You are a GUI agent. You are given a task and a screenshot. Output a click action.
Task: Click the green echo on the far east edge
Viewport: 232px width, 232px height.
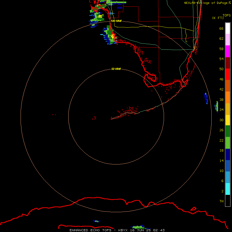tap(217, 106)
